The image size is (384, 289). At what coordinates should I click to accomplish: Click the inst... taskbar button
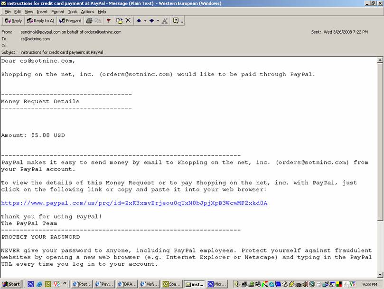(x=195, y=284)
